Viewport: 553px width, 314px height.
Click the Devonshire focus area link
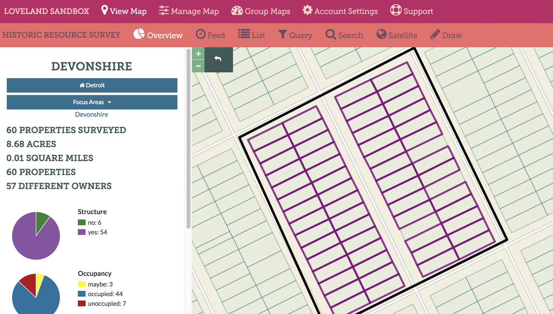92,114
